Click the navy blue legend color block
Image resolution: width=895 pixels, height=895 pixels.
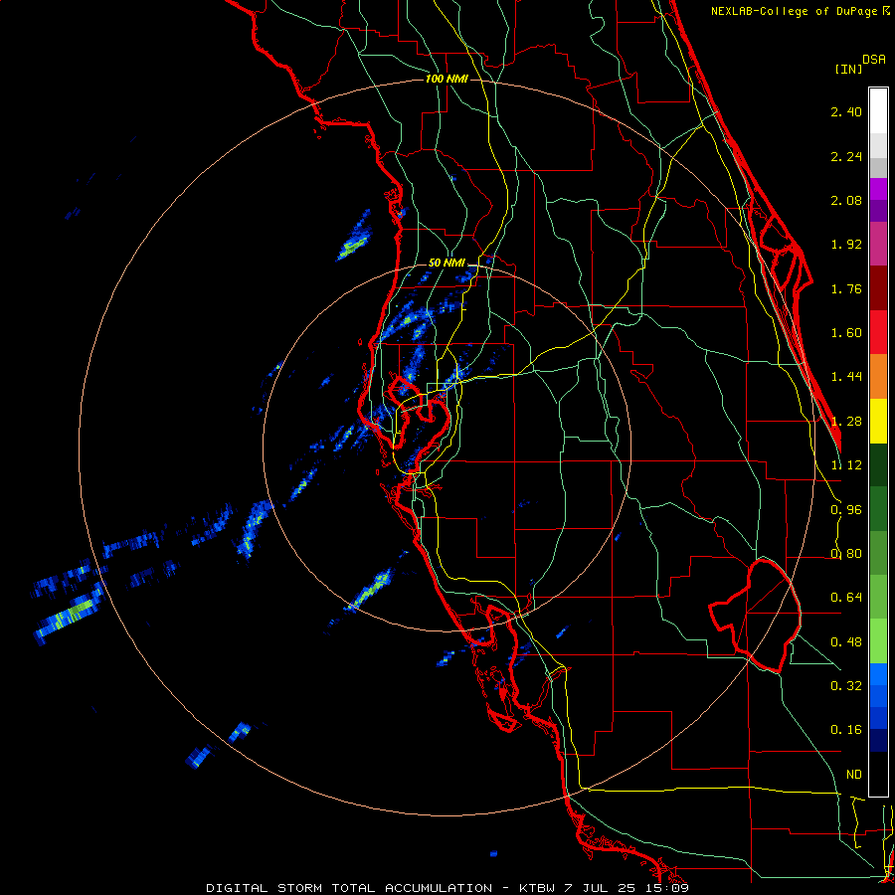click(x=878, y=741)
